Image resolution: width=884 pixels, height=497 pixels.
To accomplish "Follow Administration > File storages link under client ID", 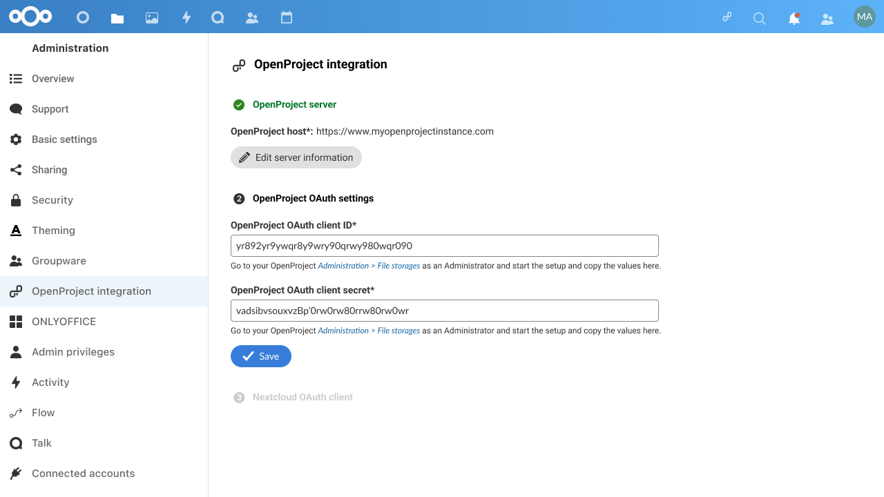I will coord(369,266).
